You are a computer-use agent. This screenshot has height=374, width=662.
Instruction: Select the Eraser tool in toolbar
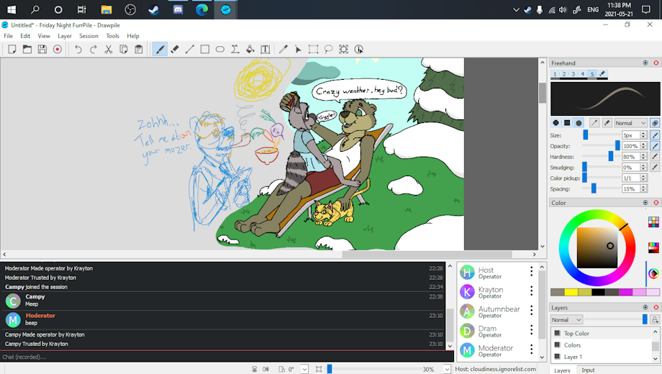175,49
